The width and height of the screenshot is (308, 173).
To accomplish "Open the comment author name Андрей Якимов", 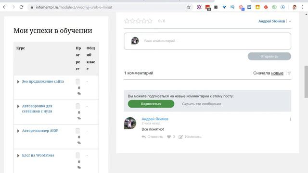I will 155,119.
